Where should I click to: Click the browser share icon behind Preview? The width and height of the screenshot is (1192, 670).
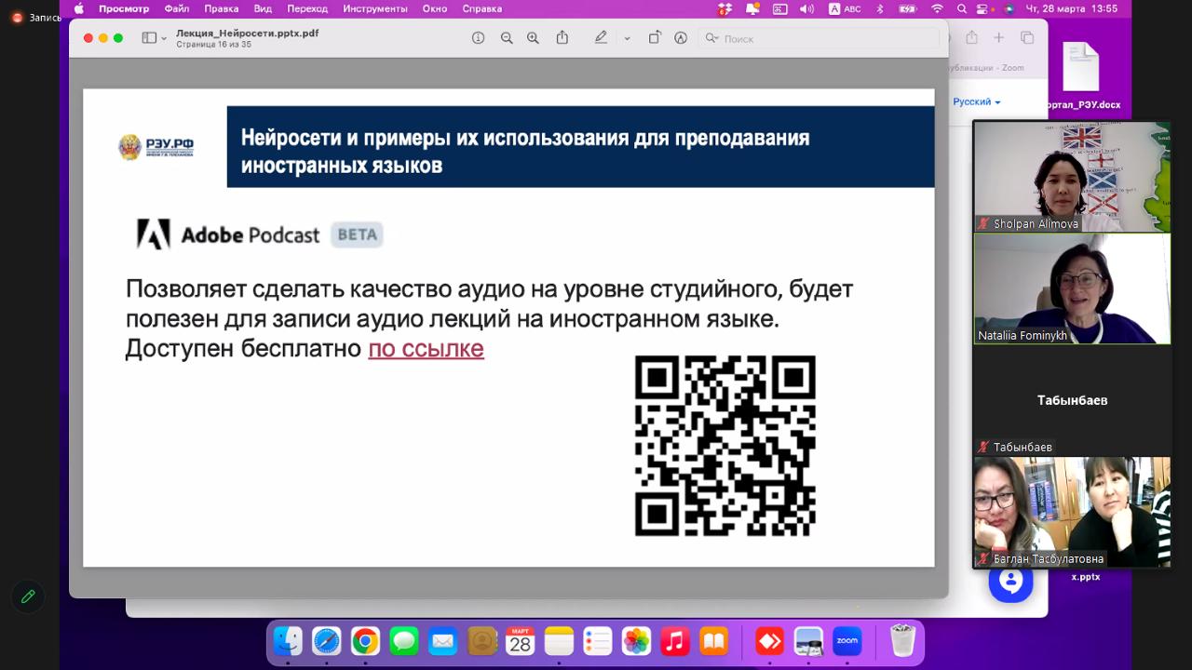tap(971, 38)
